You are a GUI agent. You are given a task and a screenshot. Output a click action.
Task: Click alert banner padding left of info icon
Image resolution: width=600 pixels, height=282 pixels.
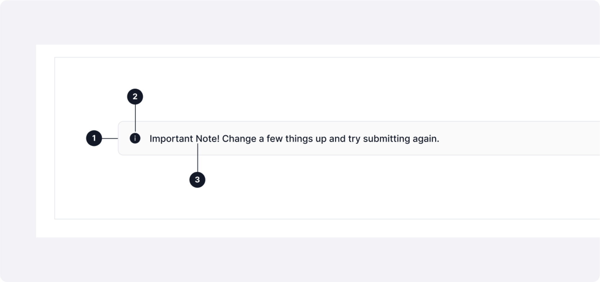[x=124, y=138]
